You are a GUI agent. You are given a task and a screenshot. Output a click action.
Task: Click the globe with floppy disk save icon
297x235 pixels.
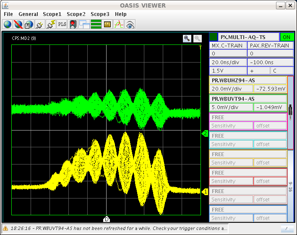pos(29,24)
